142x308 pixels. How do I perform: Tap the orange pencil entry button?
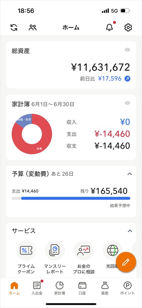pos(126,262)
